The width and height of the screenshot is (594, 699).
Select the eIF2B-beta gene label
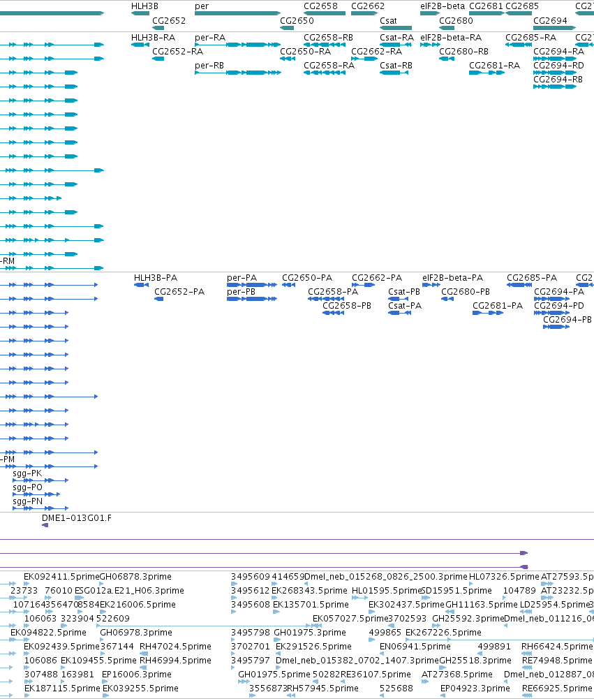pyautogui.click(x=443, y=6)
